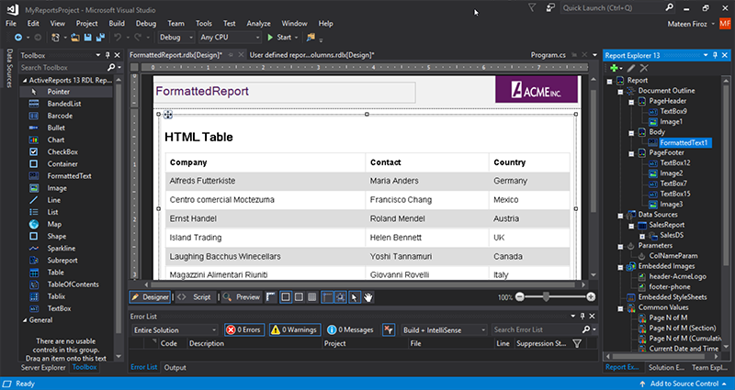Toggle the 0 Messages filter
The width and height of the screenshot is (735, 390).
pyautogui.click(x=350, y=330)
